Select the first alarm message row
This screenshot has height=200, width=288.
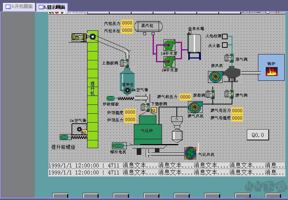point(167,165)
